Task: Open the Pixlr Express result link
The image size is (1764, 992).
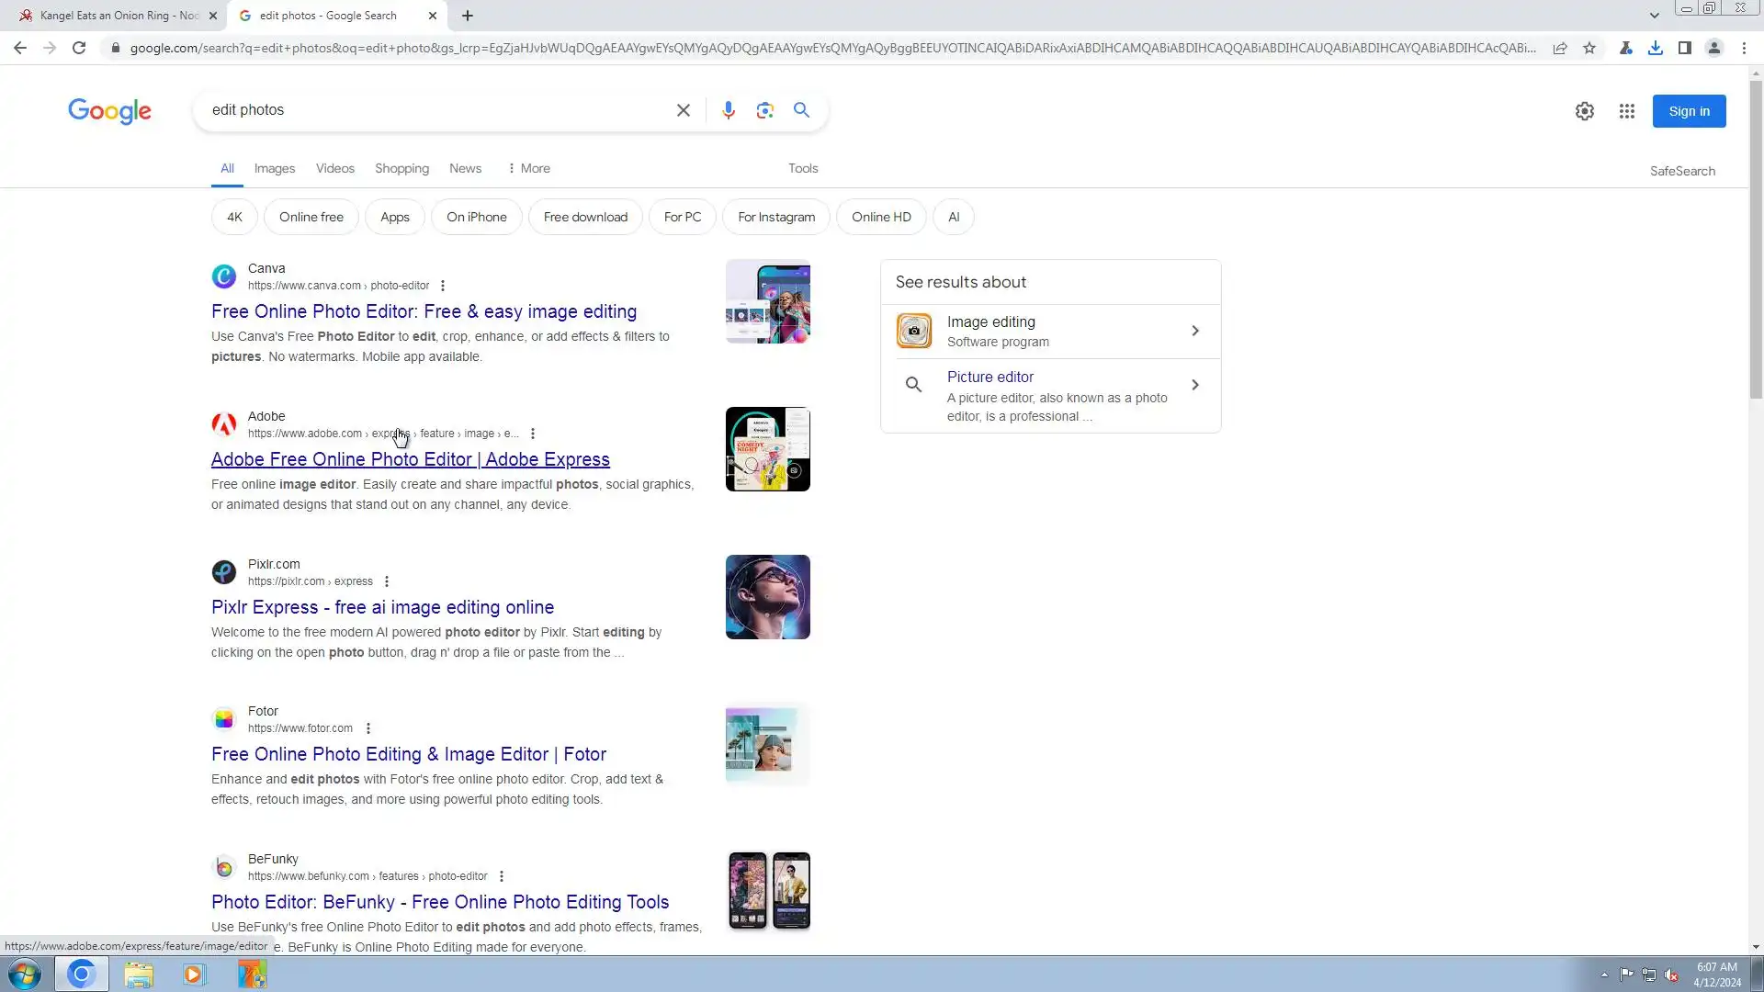Action: (x=382, y=607)
